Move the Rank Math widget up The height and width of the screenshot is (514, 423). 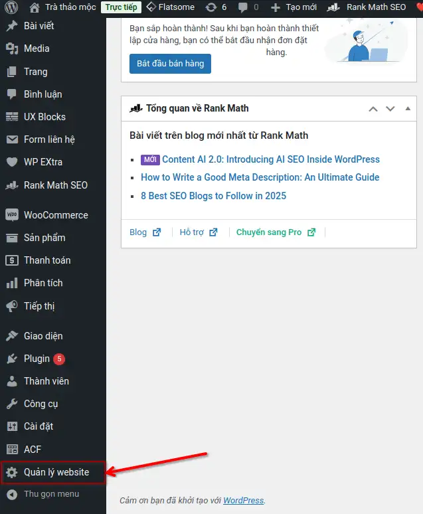pos(373,109)
